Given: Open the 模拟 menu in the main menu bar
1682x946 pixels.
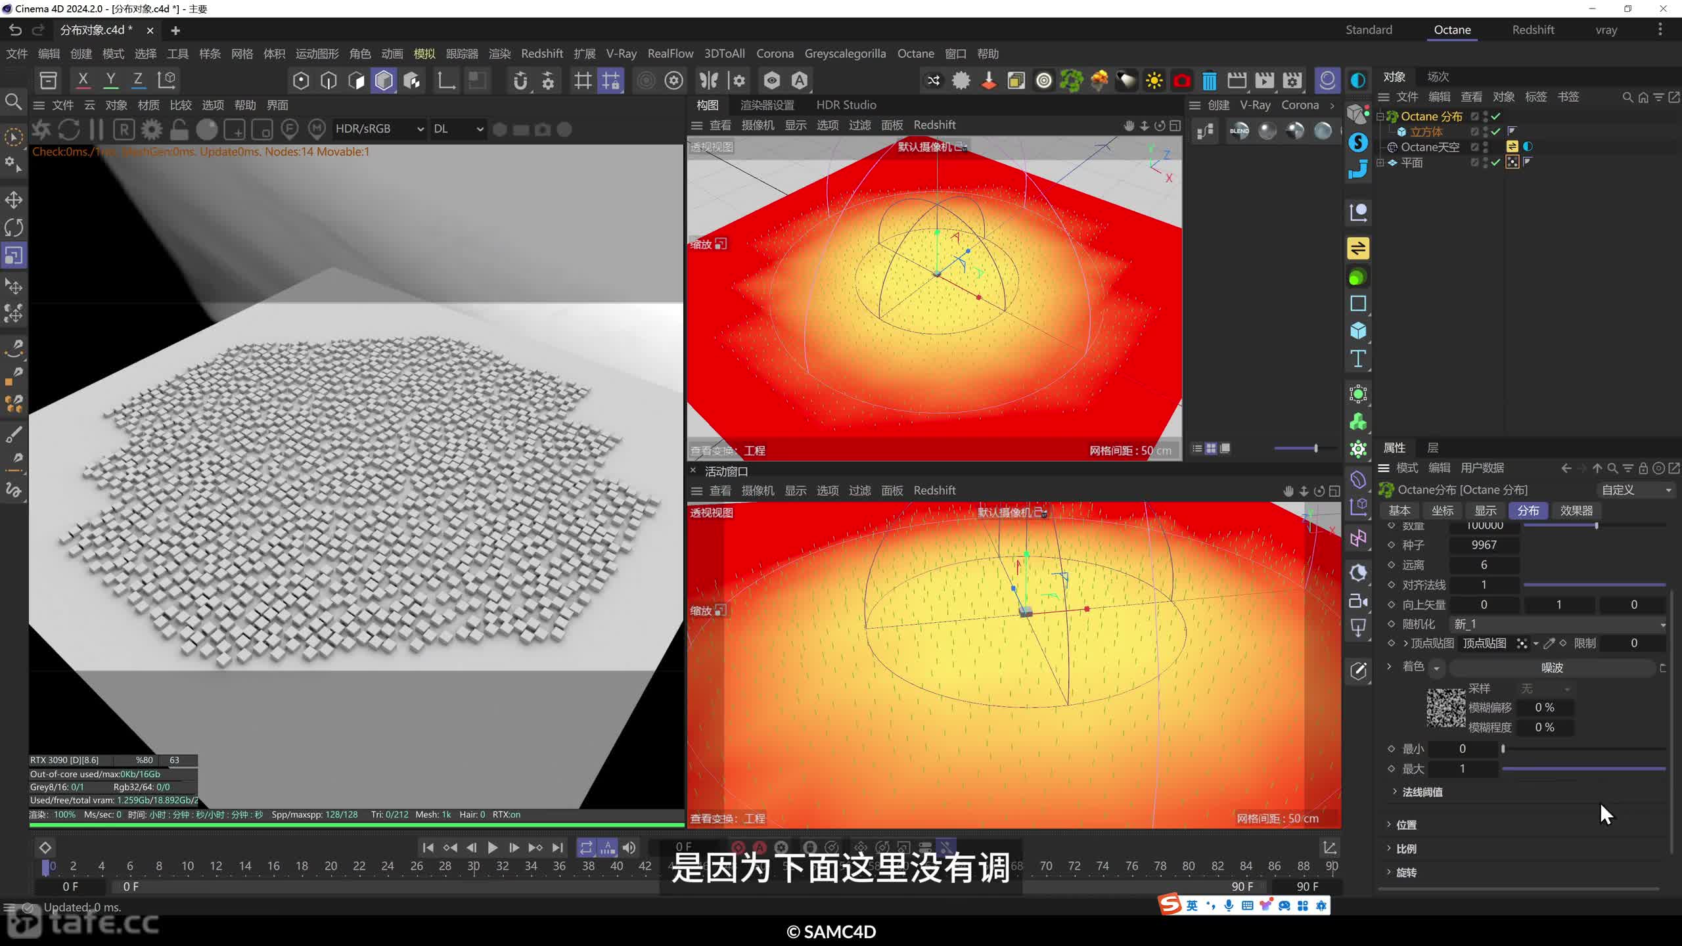Looking at the screenshot, I should coord(424,53).
